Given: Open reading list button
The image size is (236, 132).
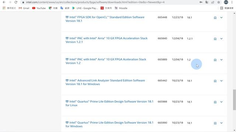Looking at the screenshot, I should click(x=227, y=8).
